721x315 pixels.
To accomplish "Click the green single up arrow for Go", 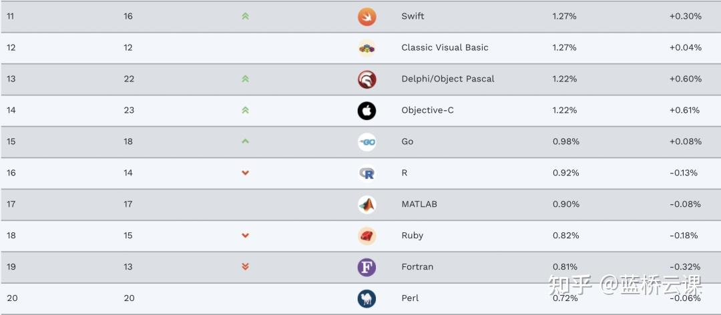I will point(245,141).
